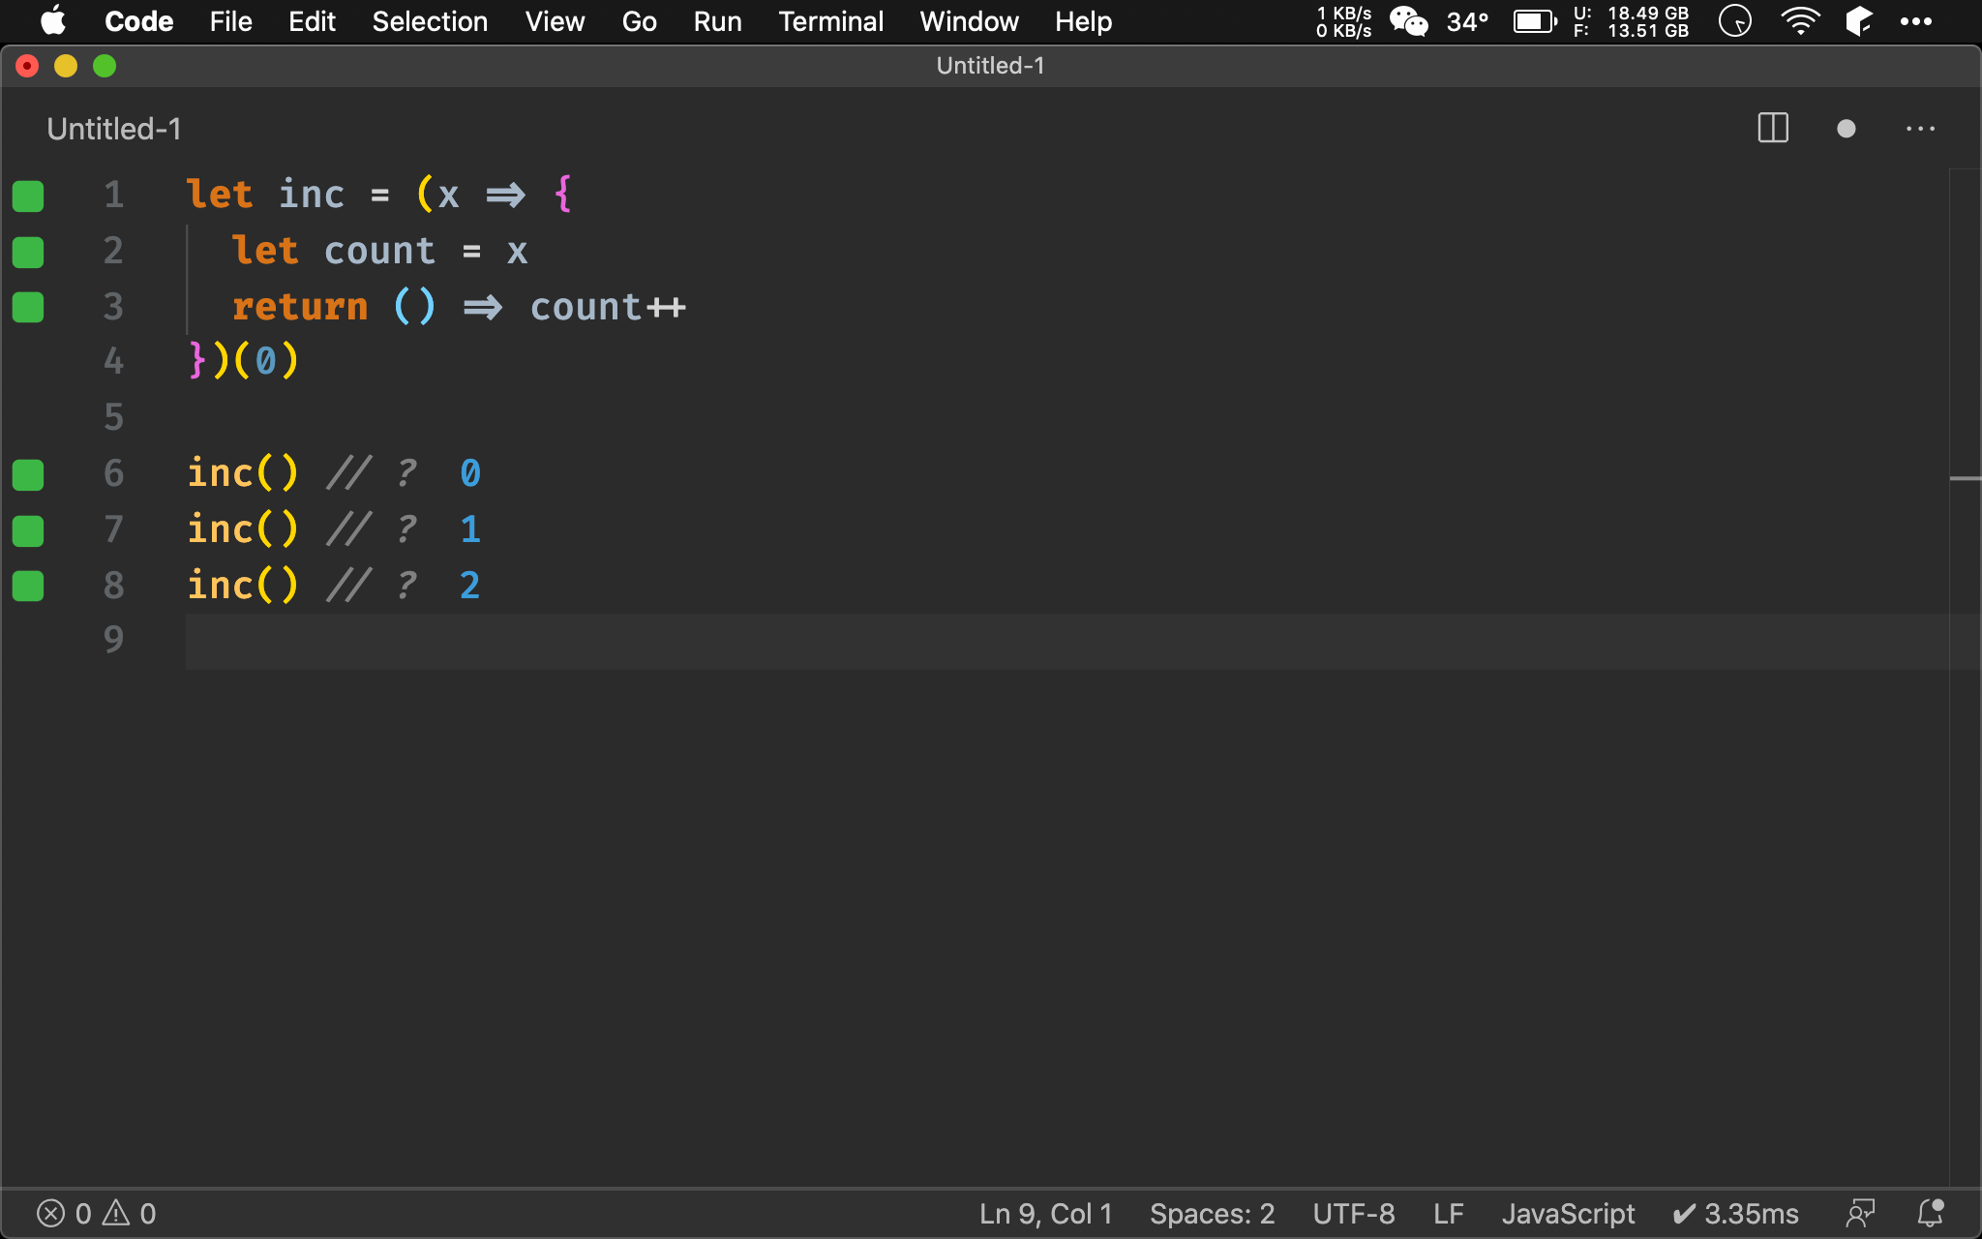Place the cursor on empty line 9
The image size is (1982, 1239).
pos(1065,641)
